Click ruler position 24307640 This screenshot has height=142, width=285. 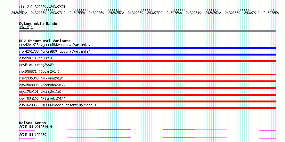tap(252, 13)
